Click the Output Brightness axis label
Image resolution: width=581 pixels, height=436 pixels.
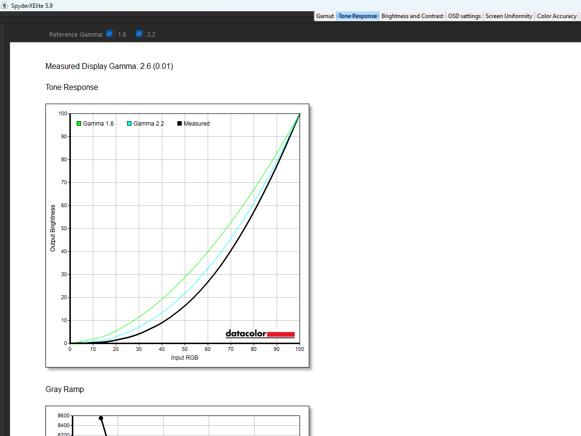[53, 228]
